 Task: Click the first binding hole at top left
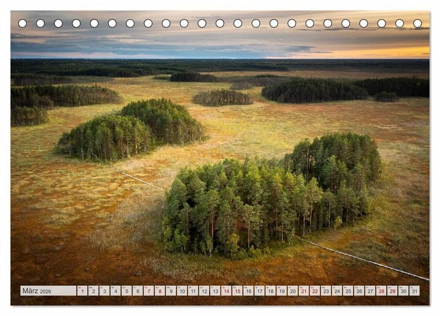pyautogui.click(x=23, y=24)
